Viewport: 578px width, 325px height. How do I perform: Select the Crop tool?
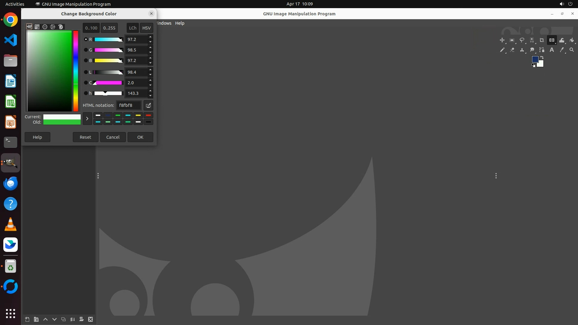pos(542,40)
